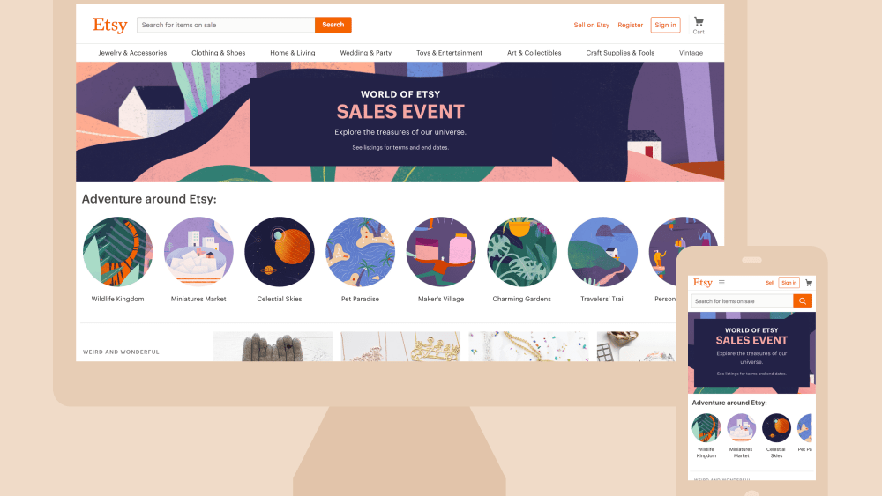
Task: Open the gold name necklace thumbnail
Action: click(400, 346)
